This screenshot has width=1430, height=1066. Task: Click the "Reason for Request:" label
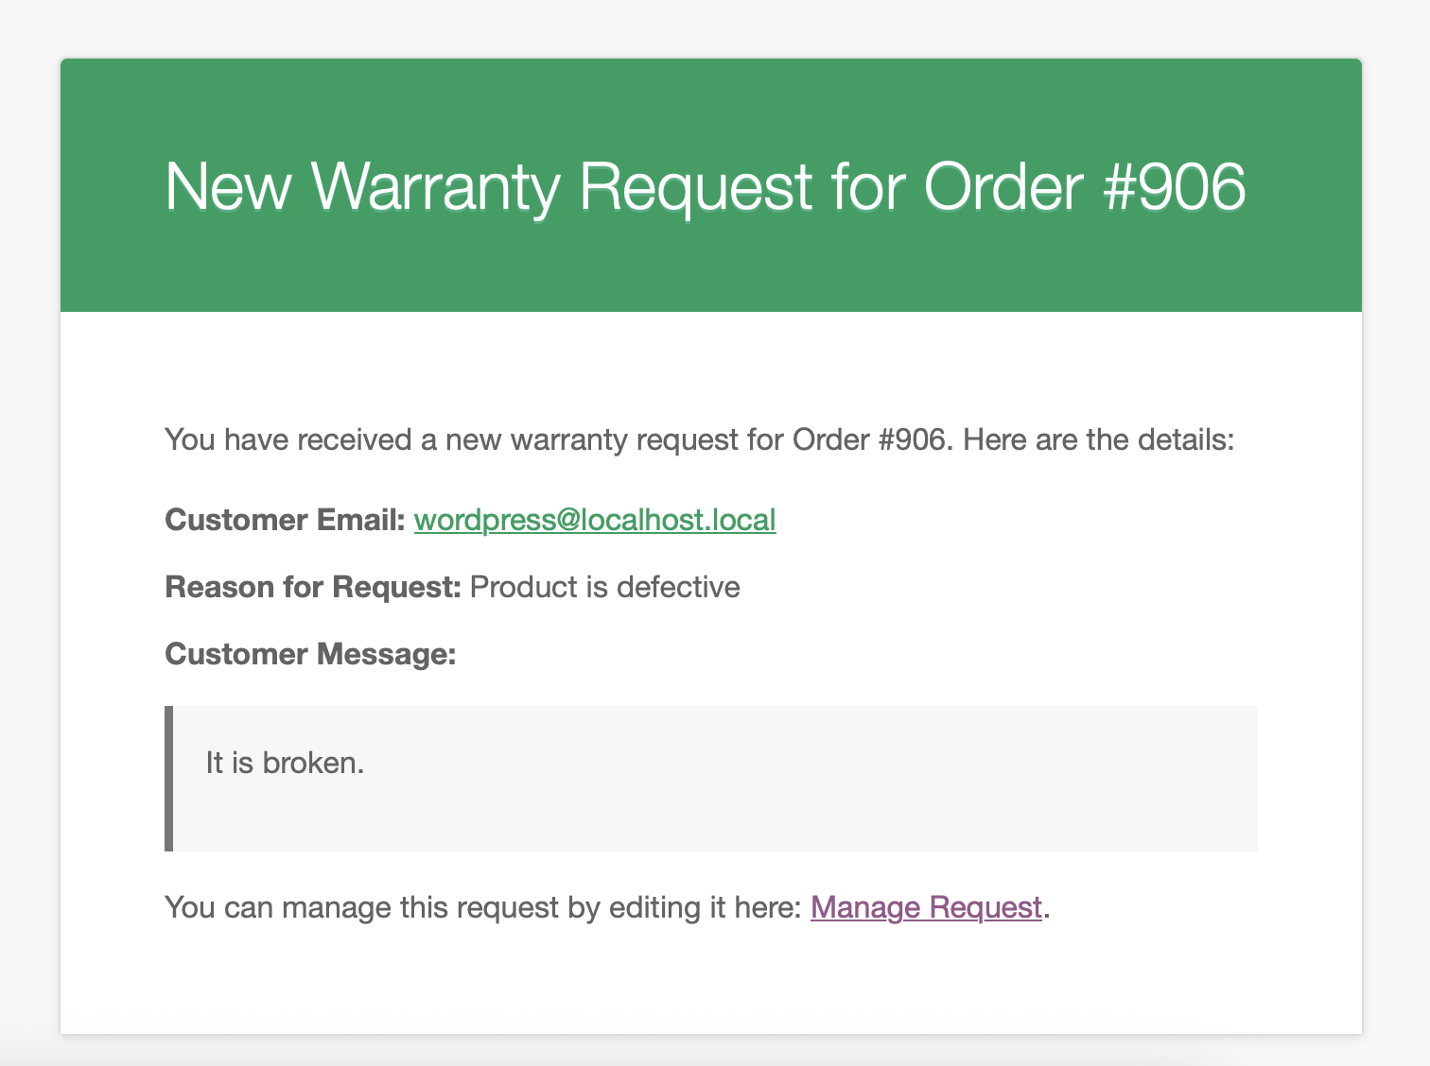[312, 587]
